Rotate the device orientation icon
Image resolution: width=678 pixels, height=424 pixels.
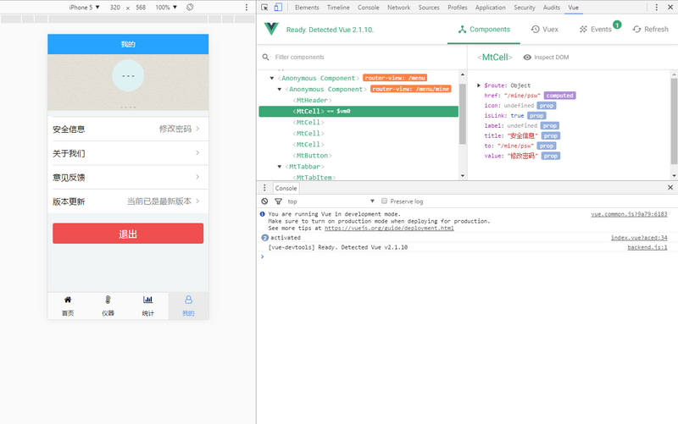pos(190,8)
